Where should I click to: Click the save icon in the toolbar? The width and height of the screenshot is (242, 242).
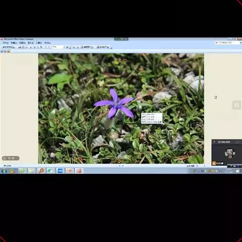pyautogui.click(x=20, y=47)
